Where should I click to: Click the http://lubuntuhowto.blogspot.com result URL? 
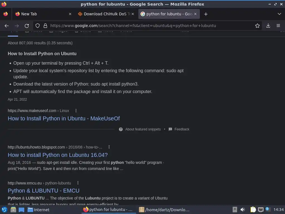point(55,147)
